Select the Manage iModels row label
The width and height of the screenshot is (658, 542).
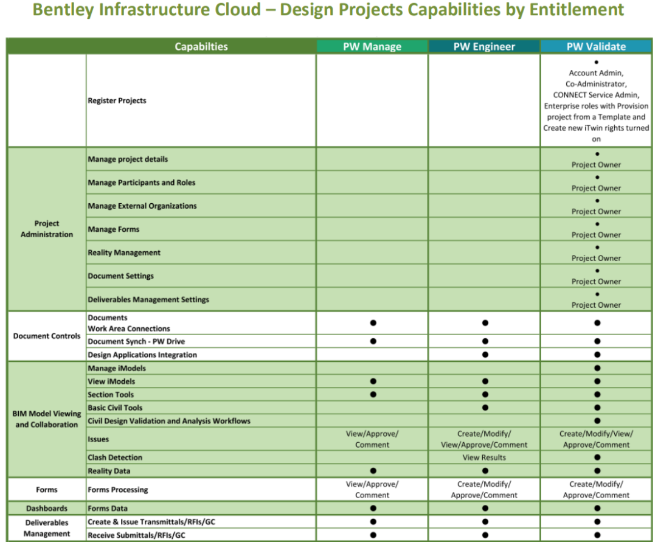tap(117, 368)
